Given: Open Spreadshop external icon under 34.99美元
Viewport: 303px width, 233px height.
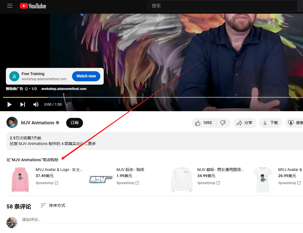Looking at the screenshot, I should [x=218, y=183].
